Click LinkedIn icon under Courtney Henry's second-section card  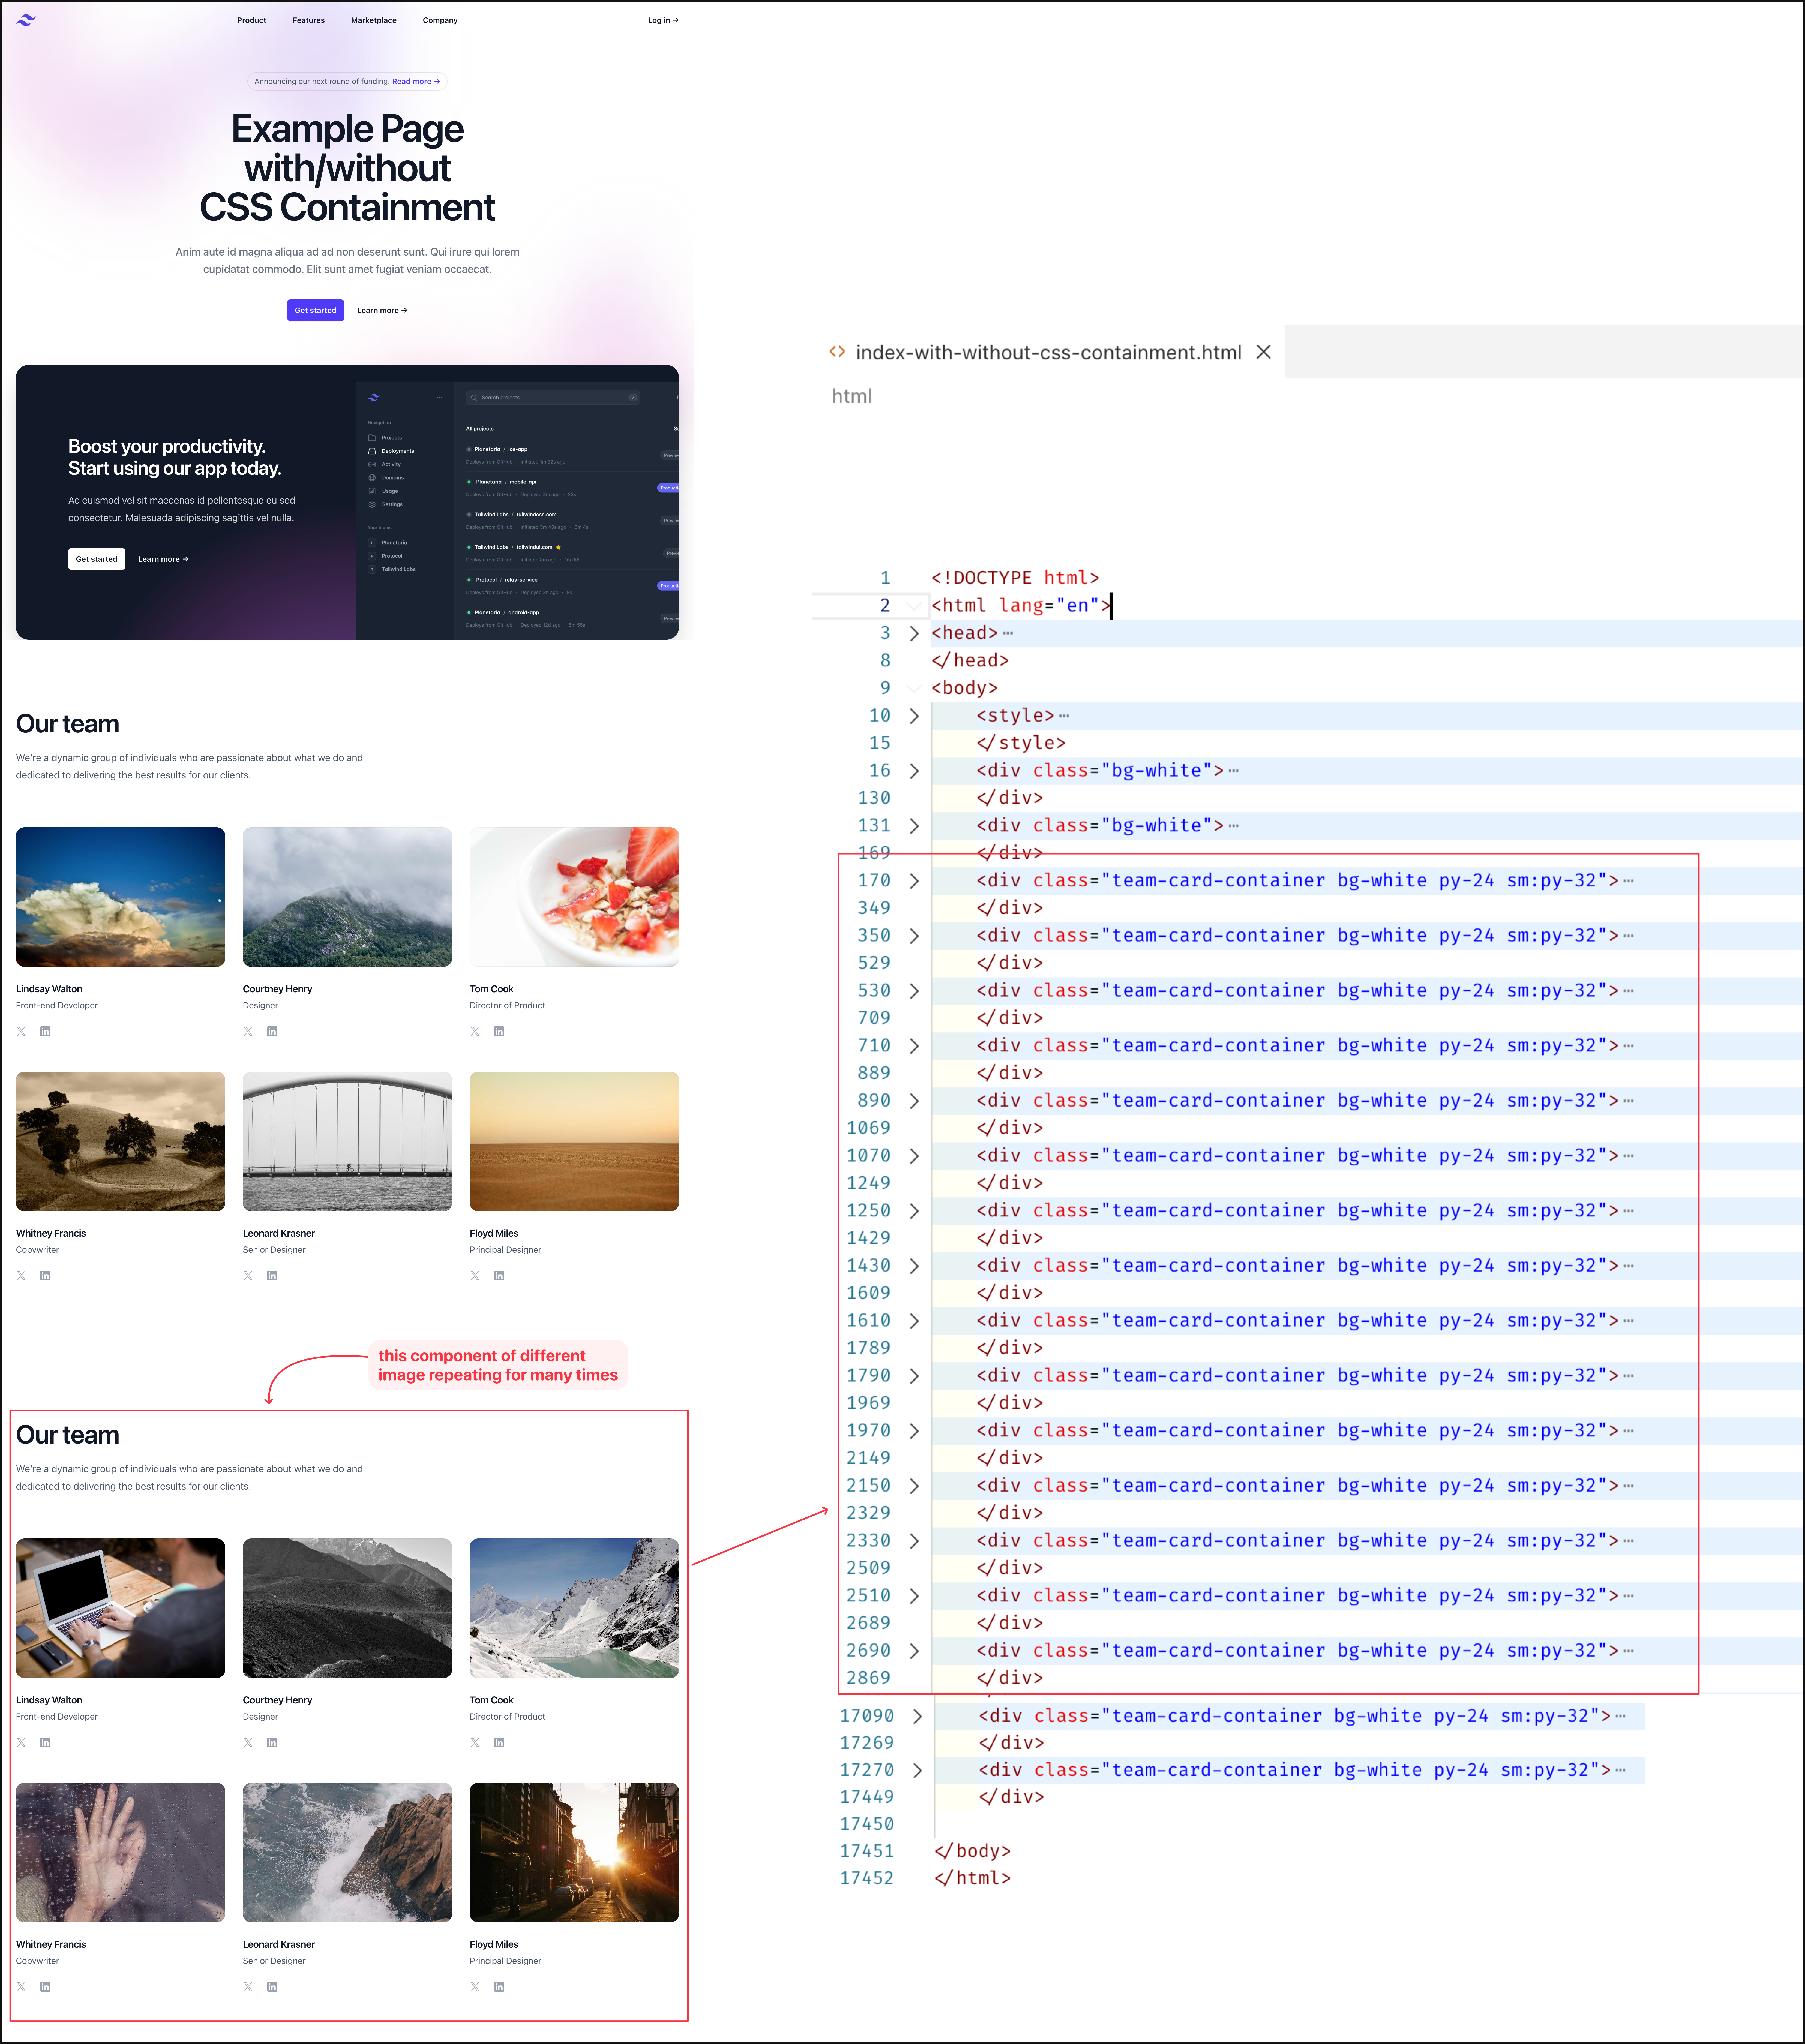pos(272,1742)
